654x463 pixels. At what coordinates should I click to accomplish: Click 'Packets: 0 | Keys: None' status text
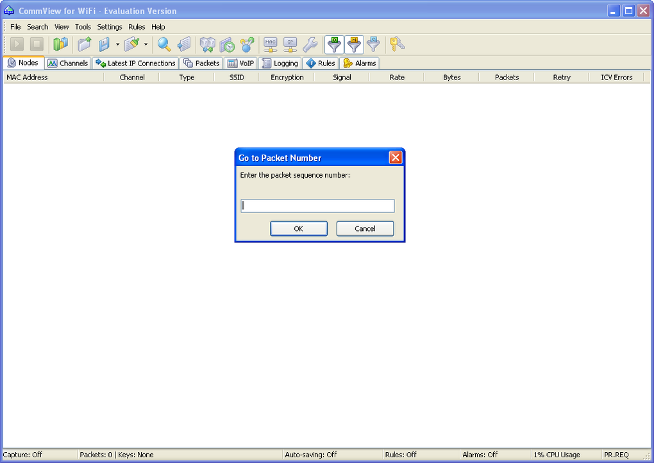[116, 455]
